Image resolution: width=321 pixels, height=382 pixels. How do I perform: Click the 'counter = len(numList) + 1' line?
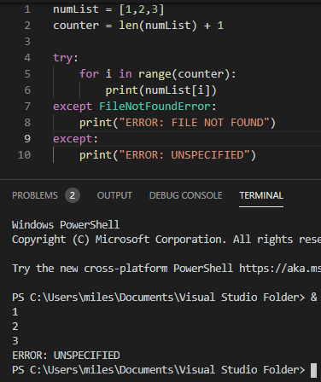coord(138,26)
